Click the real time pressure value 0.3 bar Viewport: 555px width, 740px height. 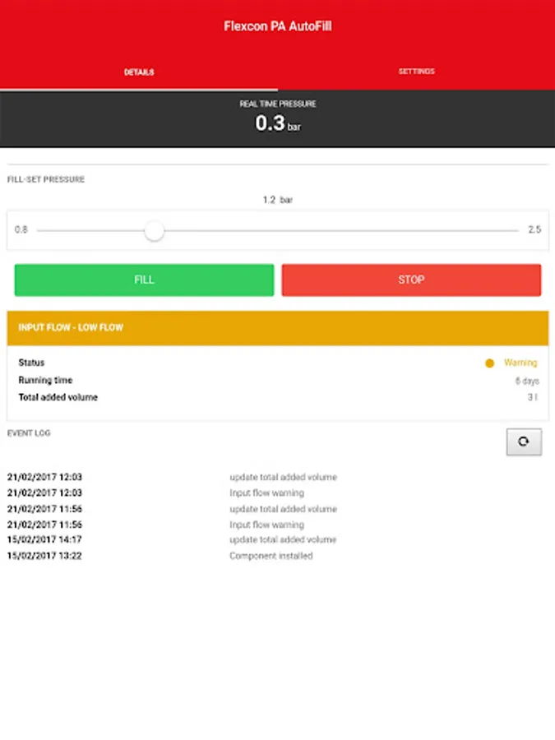click(278, 123)
